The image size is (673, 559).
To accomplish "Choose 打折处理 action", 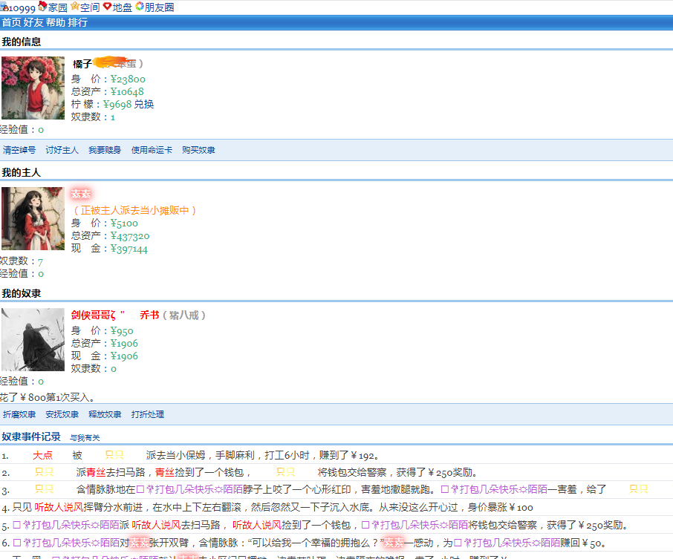I will tap(148, 414).
